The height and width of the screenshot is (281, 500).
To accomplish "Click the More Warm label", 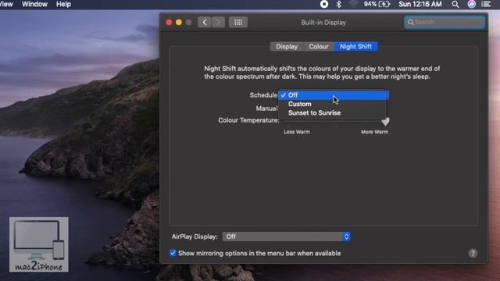I will [x=374, y=132].
